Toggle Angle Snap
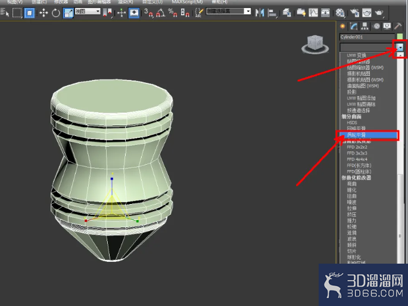This screenshot has width=408, height=306. [161, 13]
